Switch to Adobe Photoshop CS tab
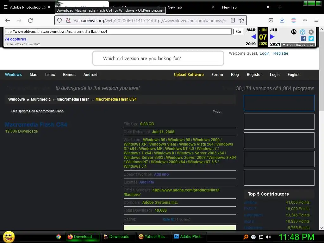The image size is (324, 243). pyautogui.click(x=27, y=7)
